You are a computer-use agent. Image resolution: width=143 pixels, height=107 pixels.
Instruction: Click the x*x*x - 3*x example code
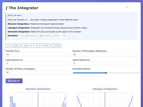click(x=60, y=36)
